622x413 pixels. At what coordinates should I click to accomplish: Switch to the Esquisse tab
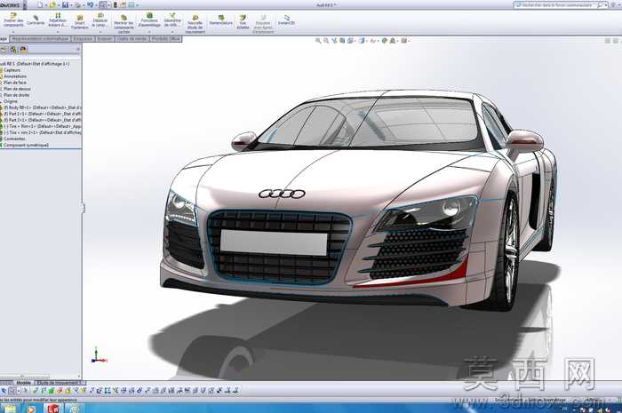pos(83,39)
